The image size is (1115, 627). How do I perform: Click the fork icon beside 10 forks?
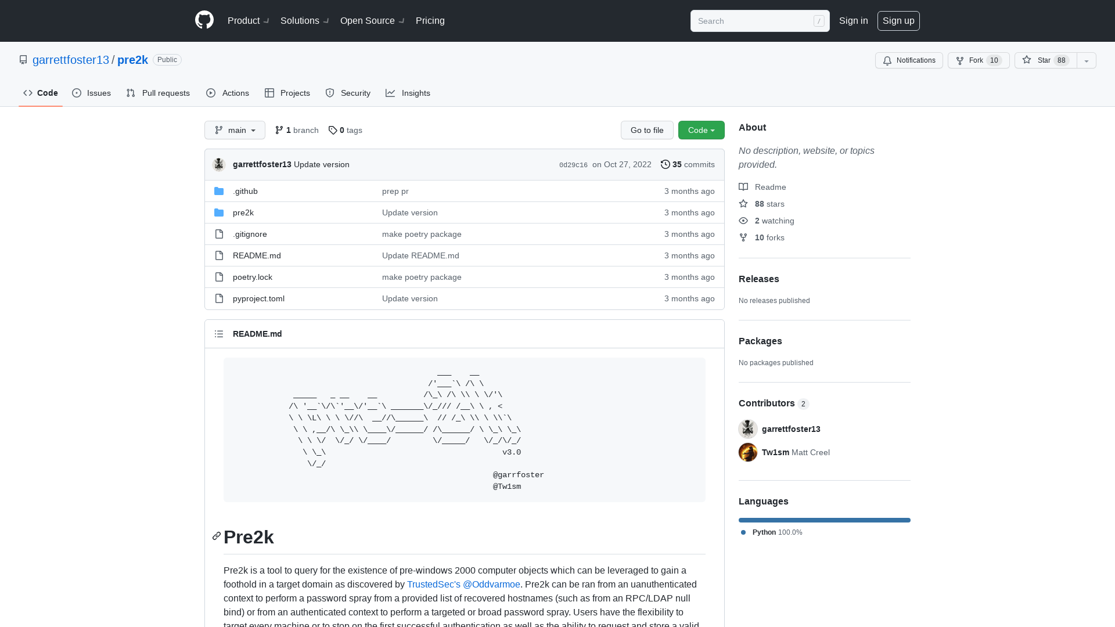[743, 237]
